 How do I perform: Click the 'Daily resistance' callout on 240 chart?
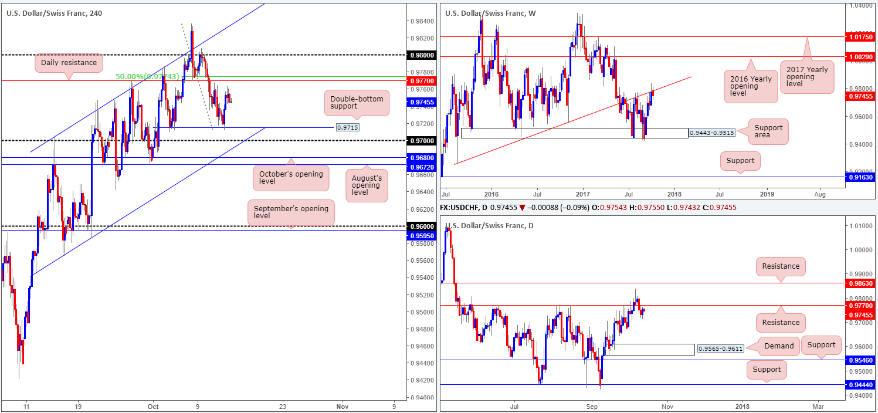tap(70, 62)
